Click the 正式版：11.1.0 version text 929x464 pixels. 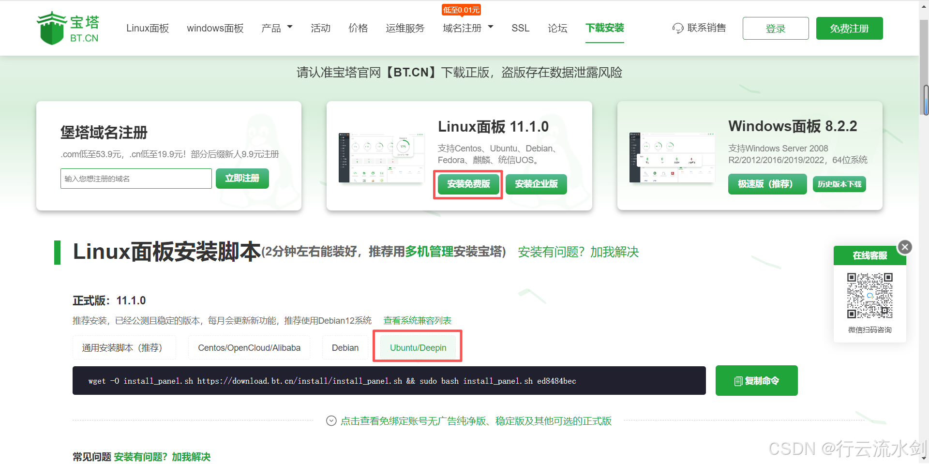(x=109, y=300)
